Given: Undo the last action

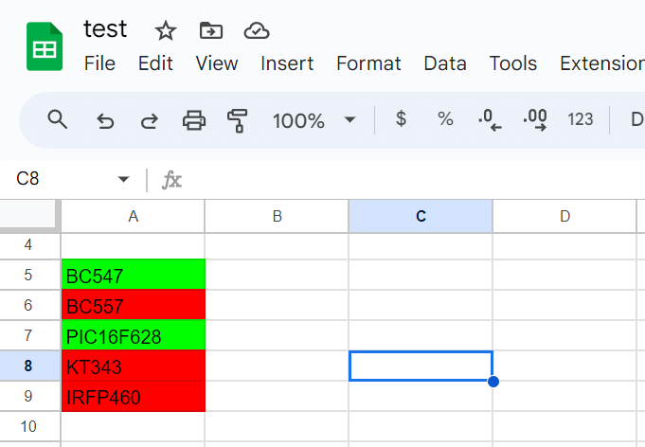Looking at the screenshot, I should pyautogui.click(x=105, y=120).
